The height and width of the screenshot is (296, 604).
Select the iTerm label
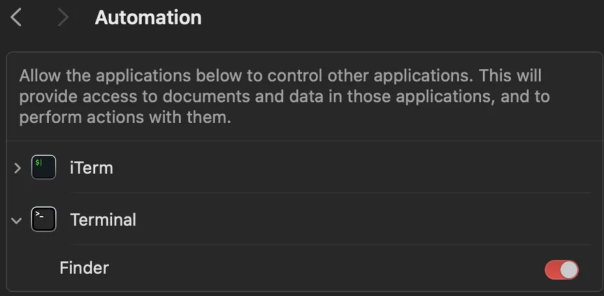tap(91, 168)
